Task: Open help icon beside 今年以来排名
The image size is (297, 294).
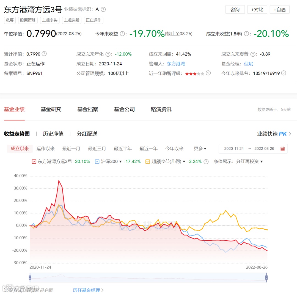Action: pyautogui.click(x=284, y=73)
